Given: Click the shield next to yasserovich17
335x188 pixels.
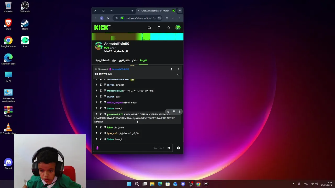Looking at the screenshot, I should pos(105,114).
